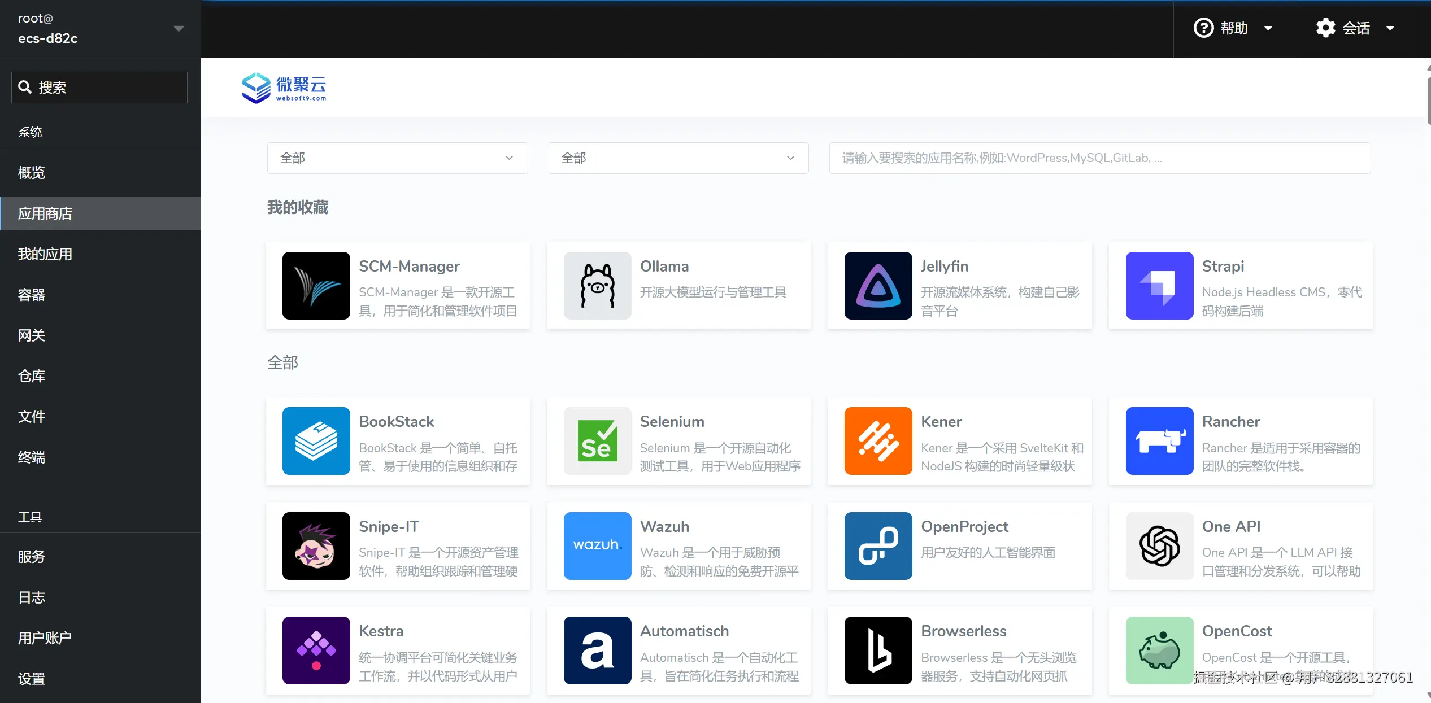This screenshot has width=1431, height=703.
Task: Open the first 全部 category dropdown
Action: pos(397,158)
